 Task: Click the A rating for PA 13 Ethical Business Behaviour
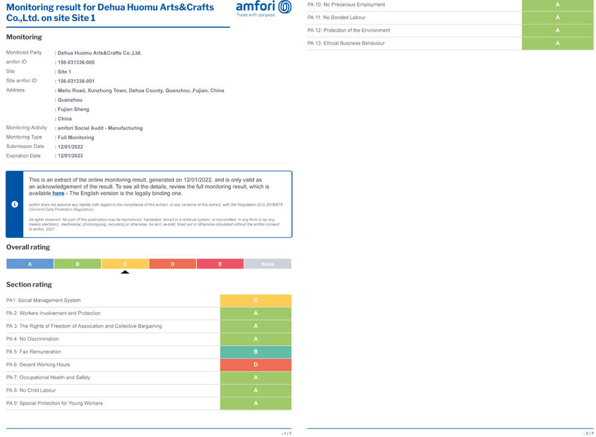tap(558, 43)
